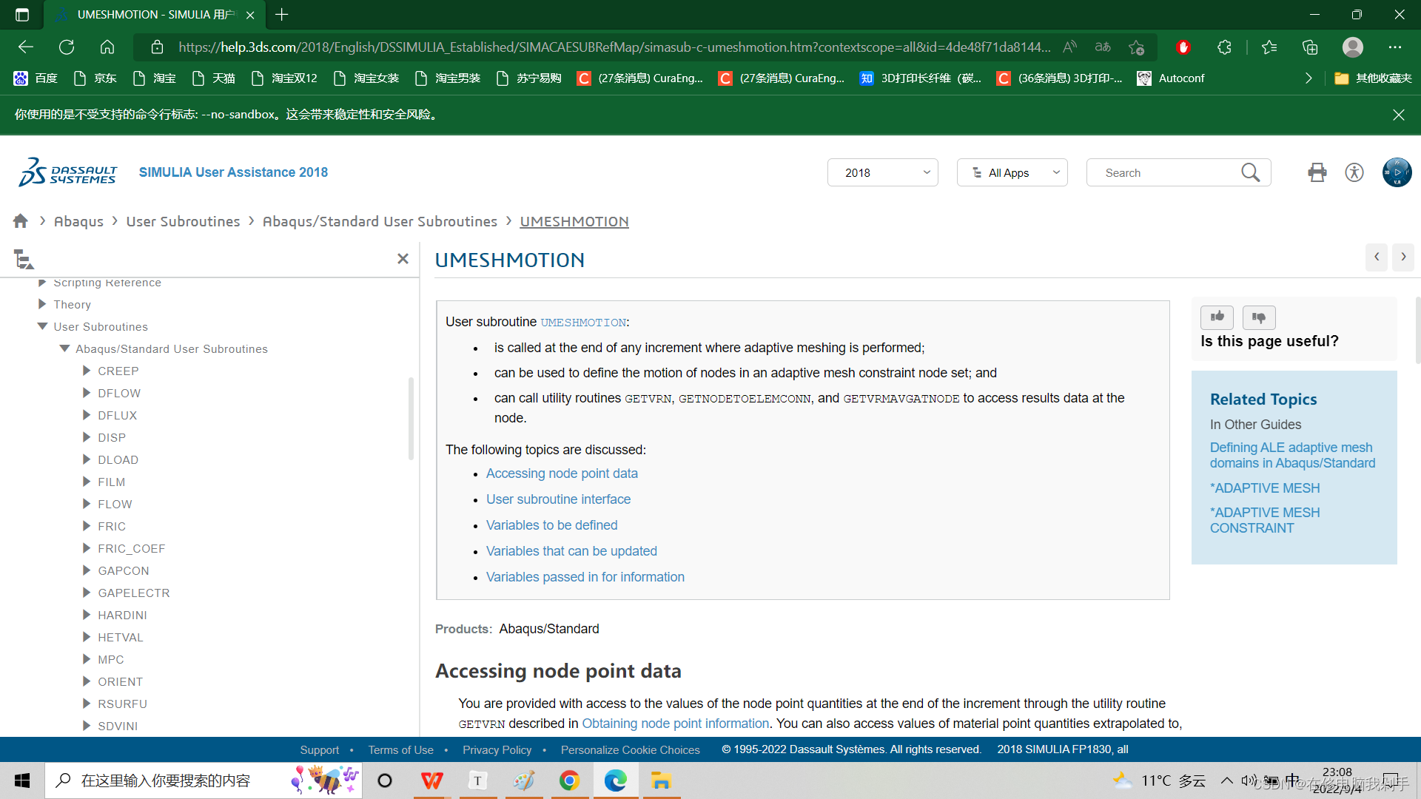Give thumbs down for this page
1421x799 pixels.
[x=1259, y=317]
